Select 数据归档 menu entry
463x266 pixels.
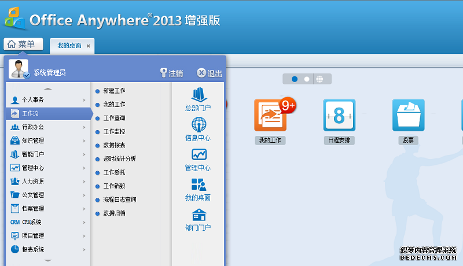(114, 213)
